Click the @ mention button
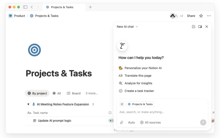 (x=122, y=104)
